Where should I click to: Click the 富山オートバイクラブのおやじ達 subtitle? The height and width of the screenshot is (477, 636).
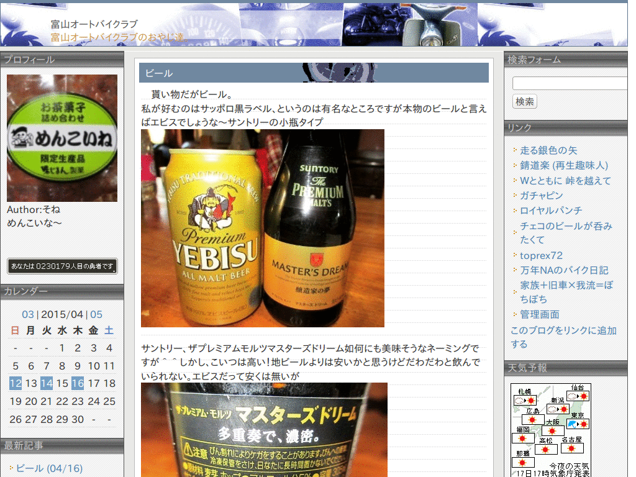pyautogui.click(x=119, y=37)
